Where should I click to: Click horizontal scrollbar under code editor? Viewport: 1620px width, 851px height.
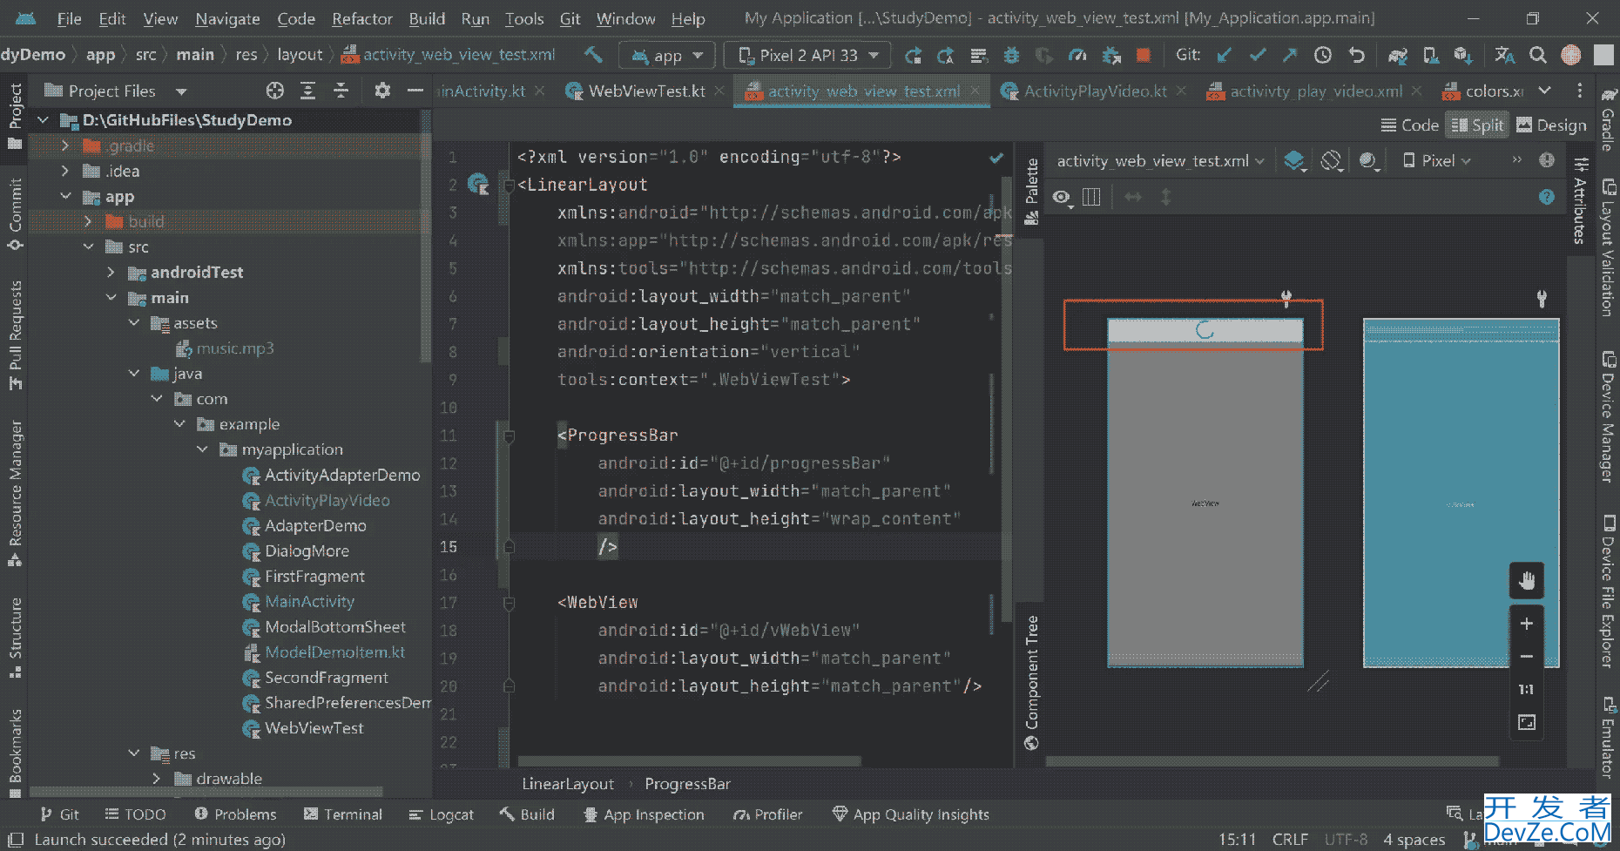(688, 761)
